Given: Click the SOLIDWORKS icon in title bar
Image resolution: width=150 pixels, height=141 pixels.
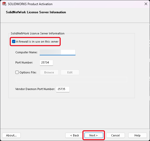Looking at the screenshot, I should pos(4,4).
